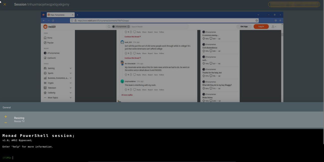Click the Firefox shield icon in address bar
This screenshot has height=162, width=324.
coord(72,20)
